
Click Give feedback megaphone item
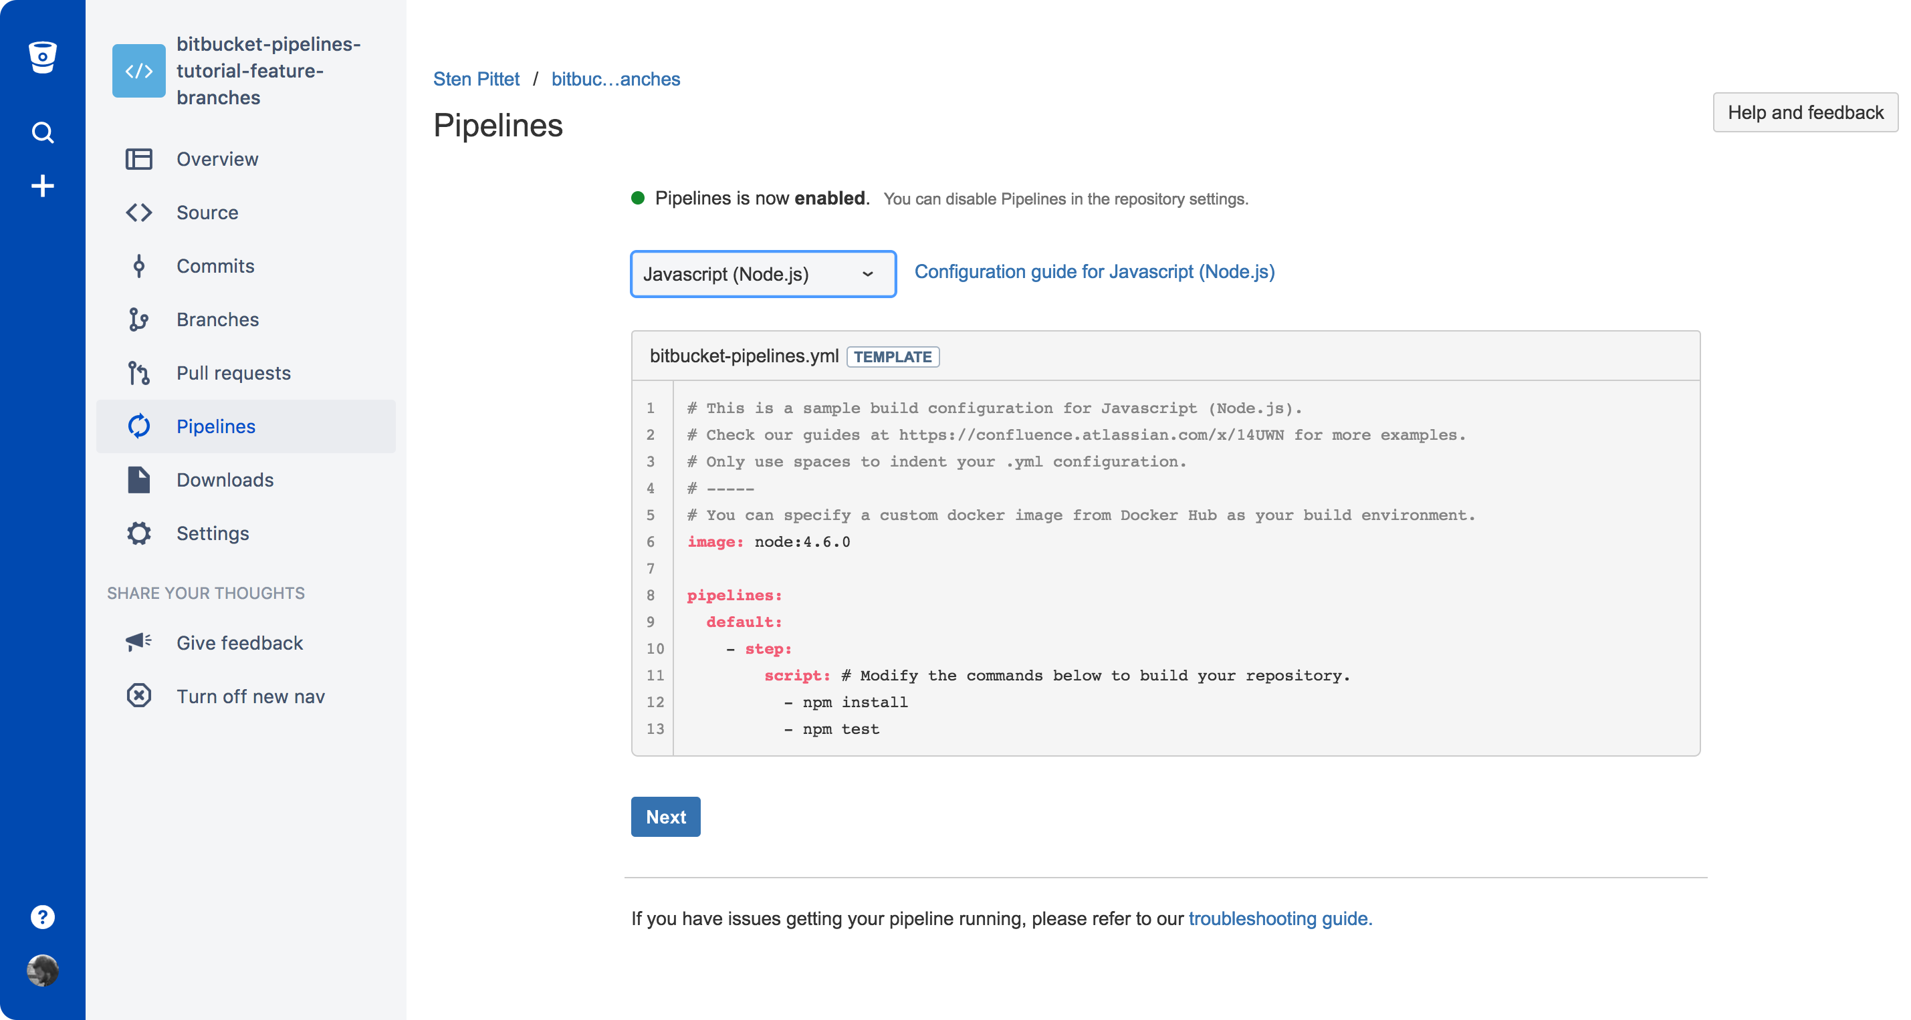[239, 642]
